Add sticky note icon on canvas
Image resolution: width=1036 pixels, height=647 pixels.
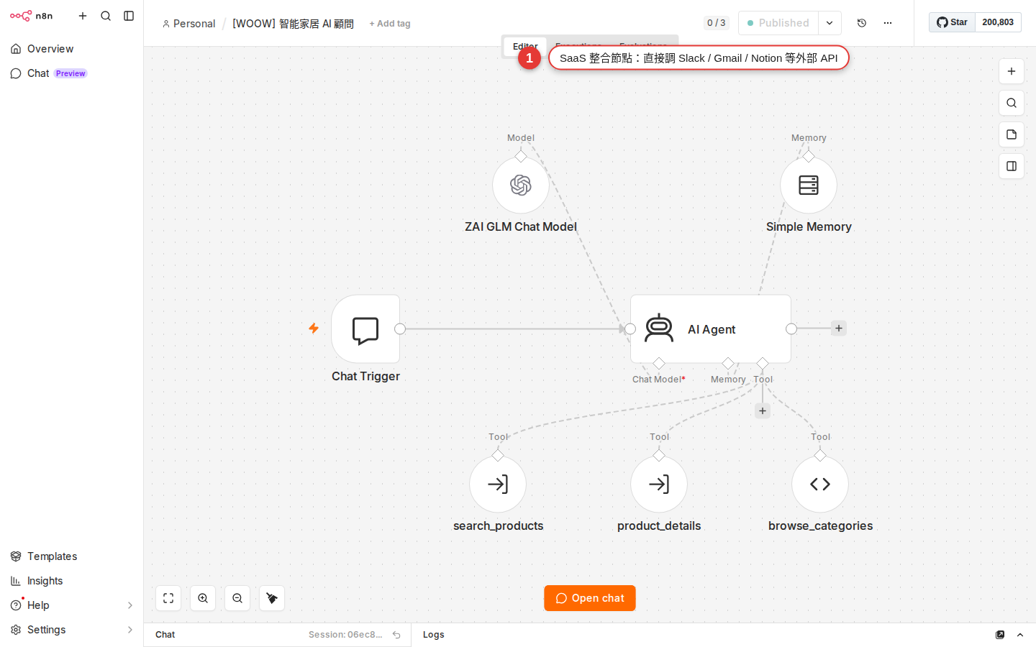click(x=1012, y=134)
